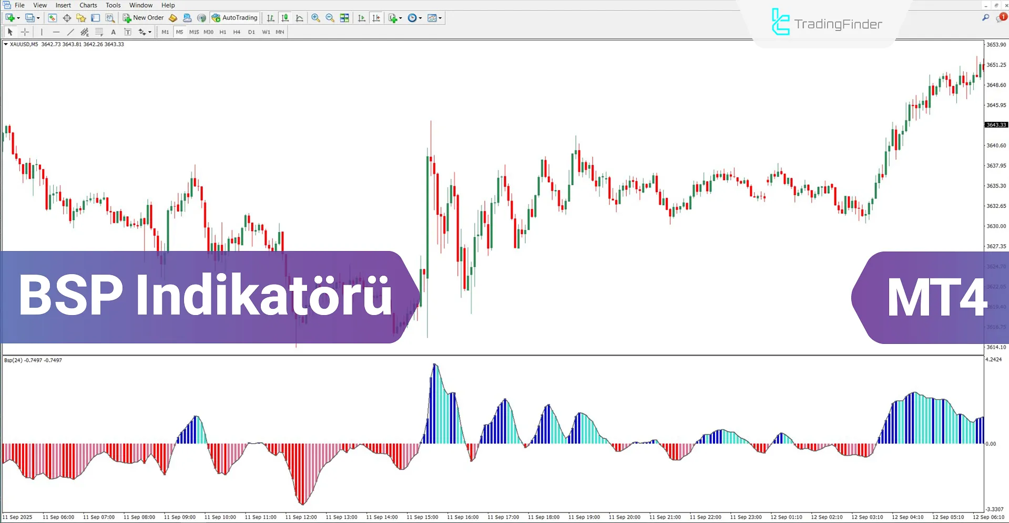Collapse the XAUUSD,M5 chart title expander
This screenshot has width=1009, height=523.
(x=5, y=44)
